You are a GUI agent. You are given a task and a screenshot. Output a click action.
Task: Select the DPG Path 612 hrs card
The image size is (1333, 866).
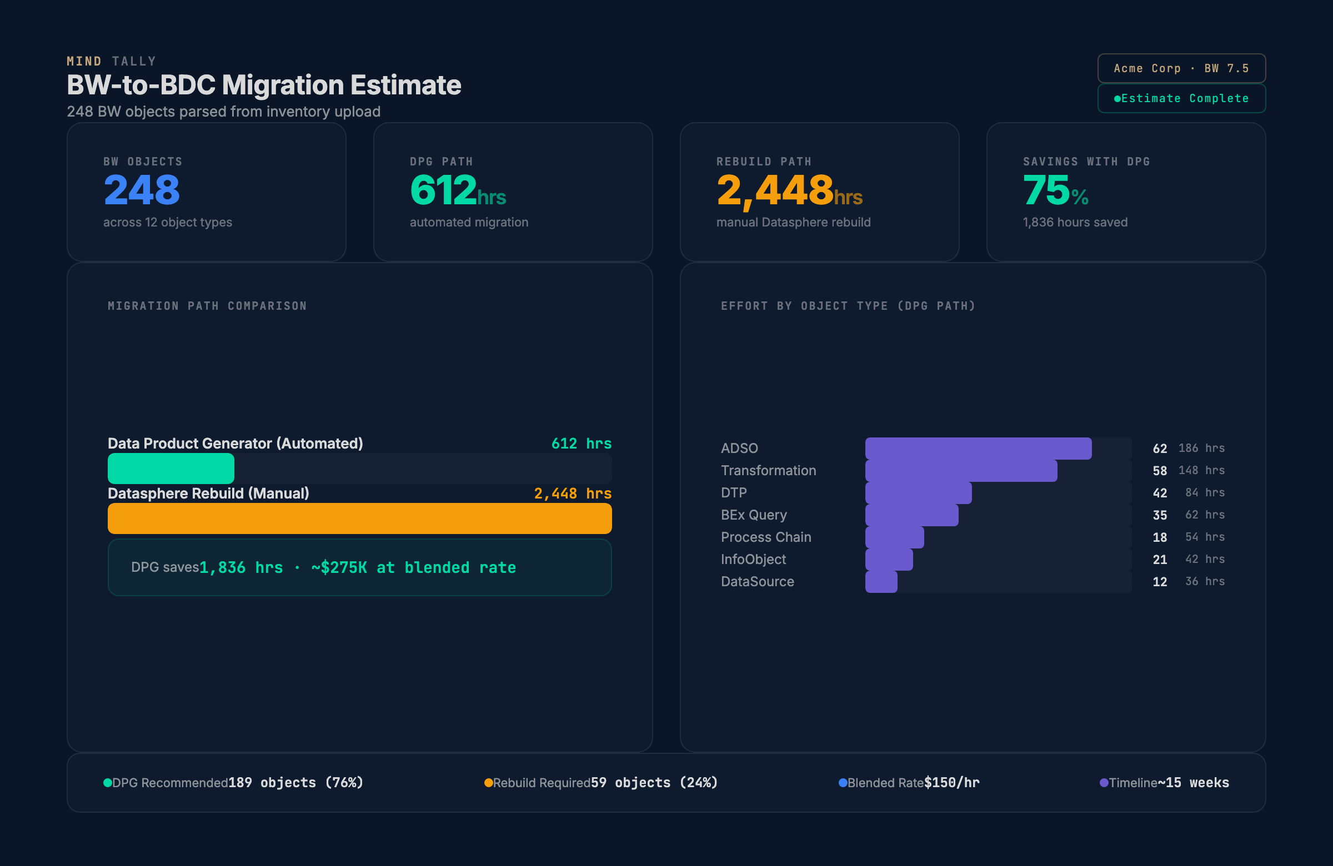pyautogui.click(x=513, y=192)
